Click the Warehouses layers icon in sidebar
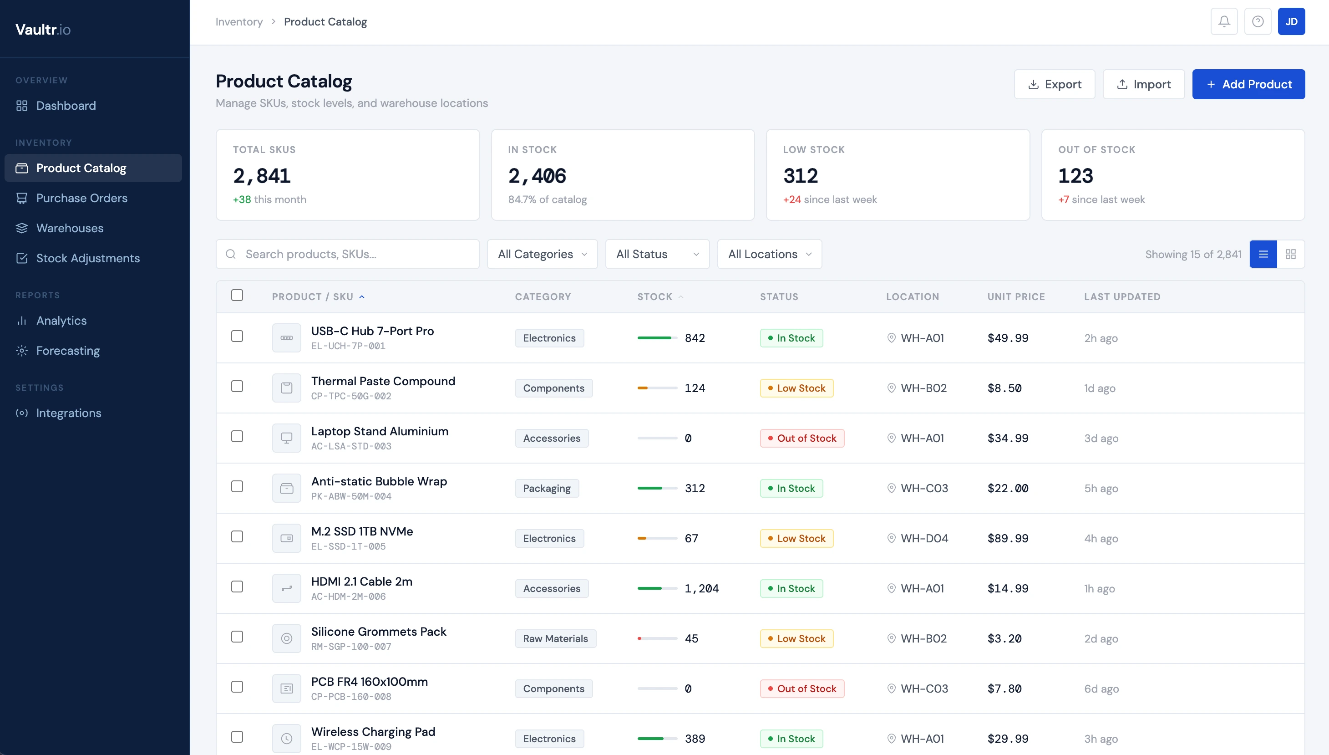 (22, 228)
